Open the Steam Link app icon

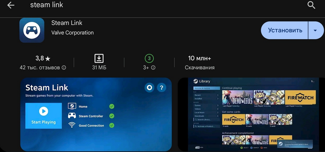(32, 30)
